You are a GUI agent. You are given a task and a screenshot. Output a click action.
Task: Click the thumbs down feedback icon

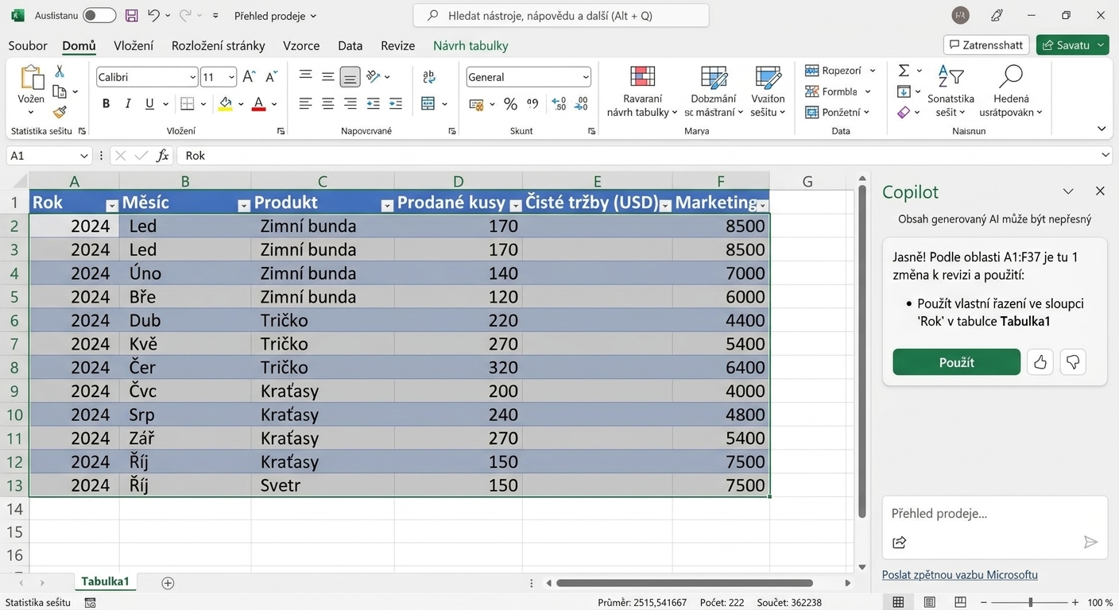1073,362
